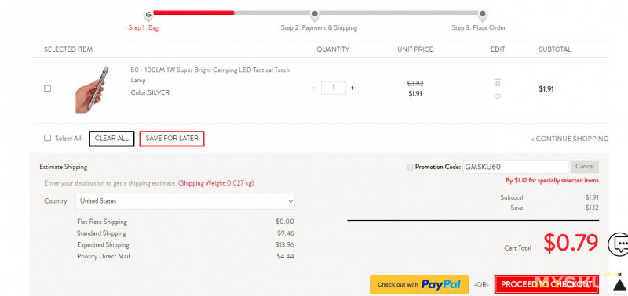Open the torch lamp product thumbnail
Image resolution: width=628 pixels, height=296 pixels.
click(x=92, y=89)
